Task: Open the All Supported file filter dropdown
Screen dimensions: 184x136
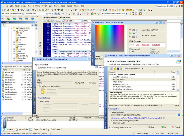Action: point(31,67)
